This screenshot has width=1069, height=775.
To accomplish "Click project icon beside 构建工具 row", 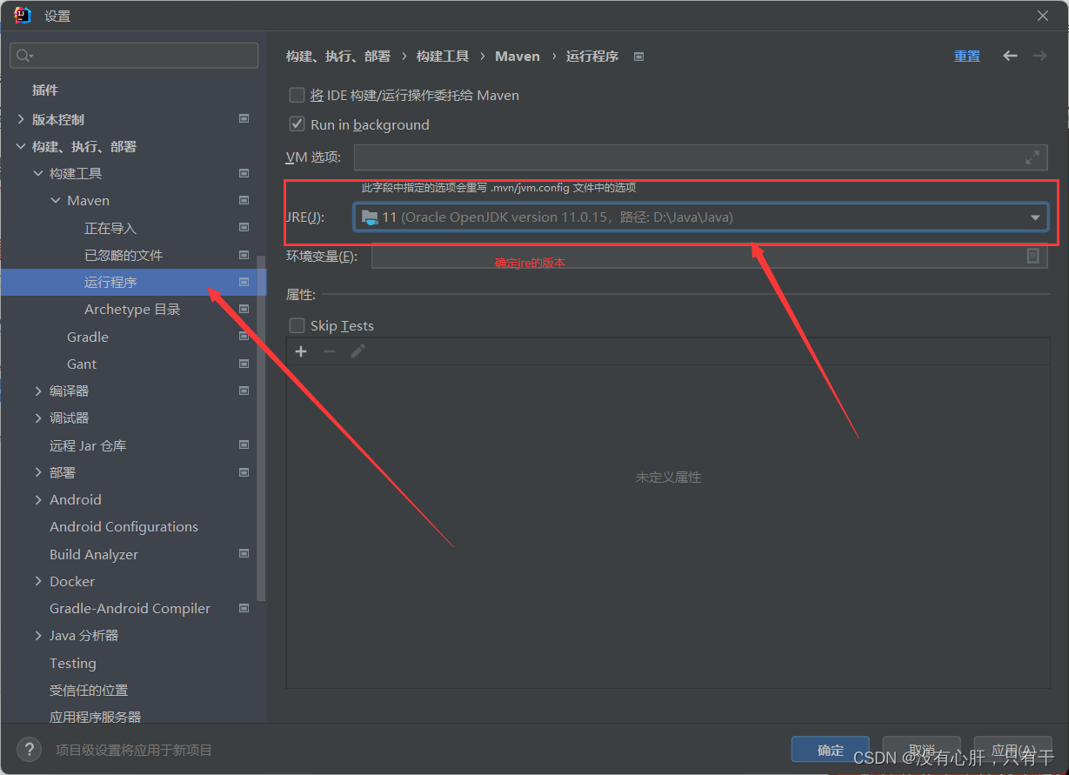I will (x=244, y=173).
